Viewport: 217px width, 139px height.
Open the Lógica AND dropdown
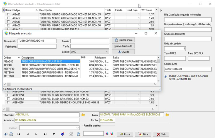107,52
